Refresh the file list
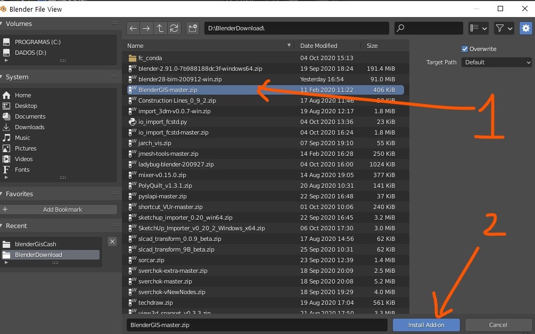 pos(174,28)
